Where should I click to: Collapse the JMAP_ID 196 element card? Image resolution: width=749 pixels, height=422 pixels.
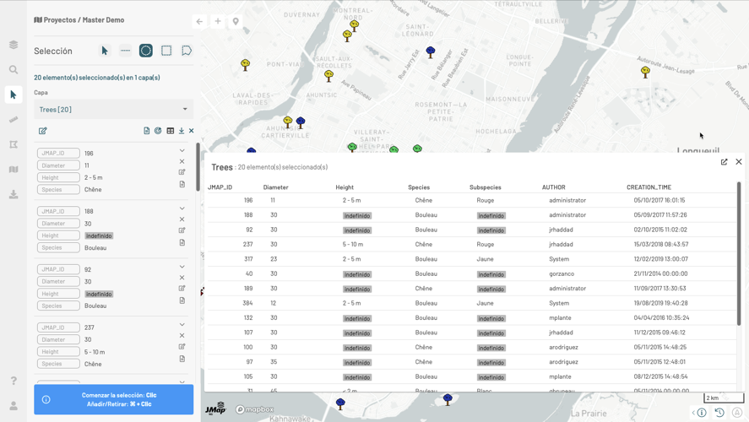[x=182, y=151]
